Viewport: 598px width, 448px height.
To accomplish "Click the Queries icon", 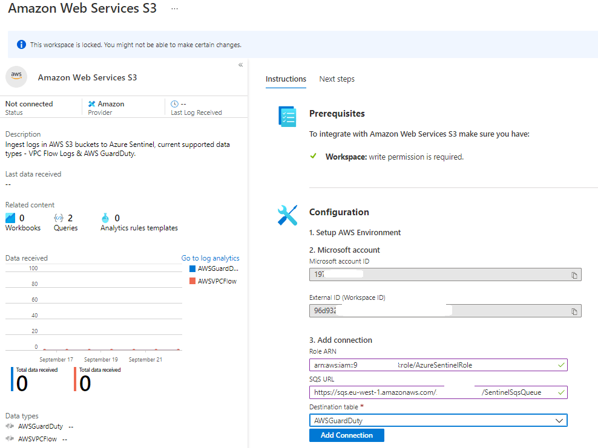I will coord(59,218).
